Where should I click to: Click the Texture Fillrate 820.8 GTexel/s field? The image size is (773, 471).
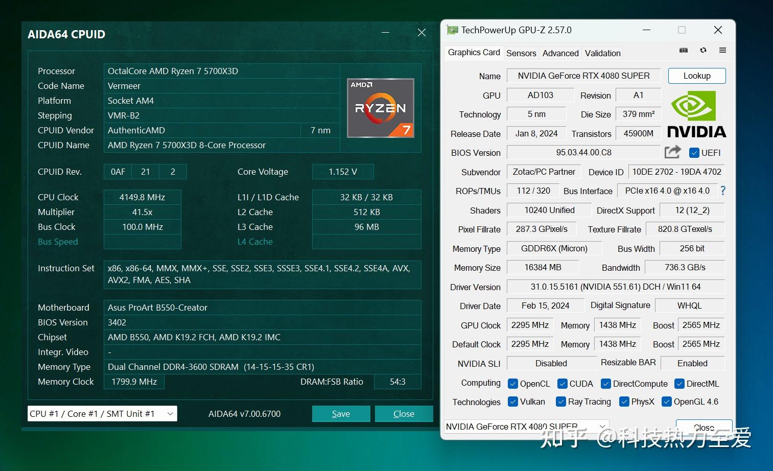click(685, 229)
